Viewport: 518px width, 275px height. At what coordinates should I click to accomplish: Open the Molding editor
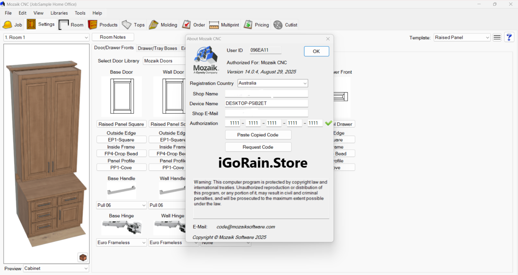click(x=163, y=25)
